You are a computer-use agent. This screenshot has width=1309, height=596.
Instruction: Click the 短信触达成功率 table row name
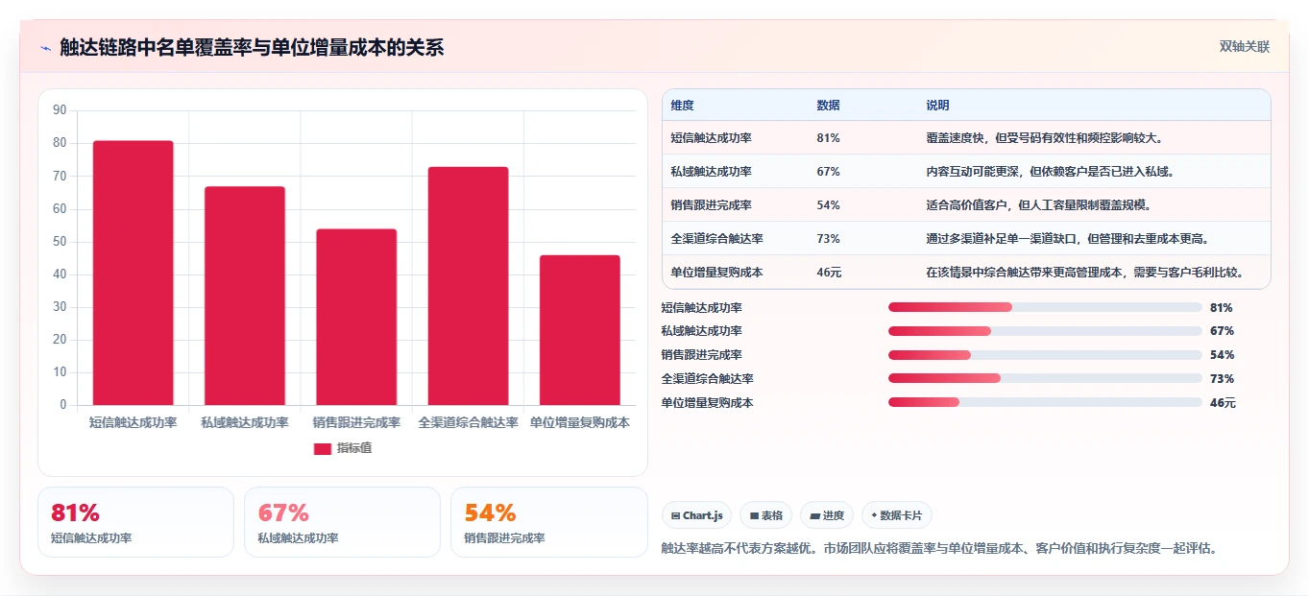point(712,138)
